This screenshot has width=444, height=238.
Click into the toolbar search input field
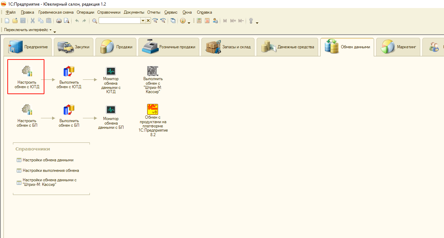pyautogui.click(x=120, y=21)
